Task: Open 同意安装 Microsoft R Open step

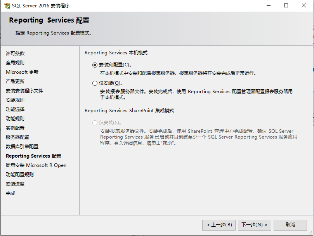Action: 36,165
